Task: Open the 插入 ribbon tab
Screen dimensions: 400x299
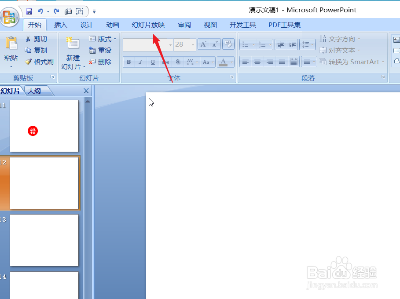Action: [x=61, y=25]
